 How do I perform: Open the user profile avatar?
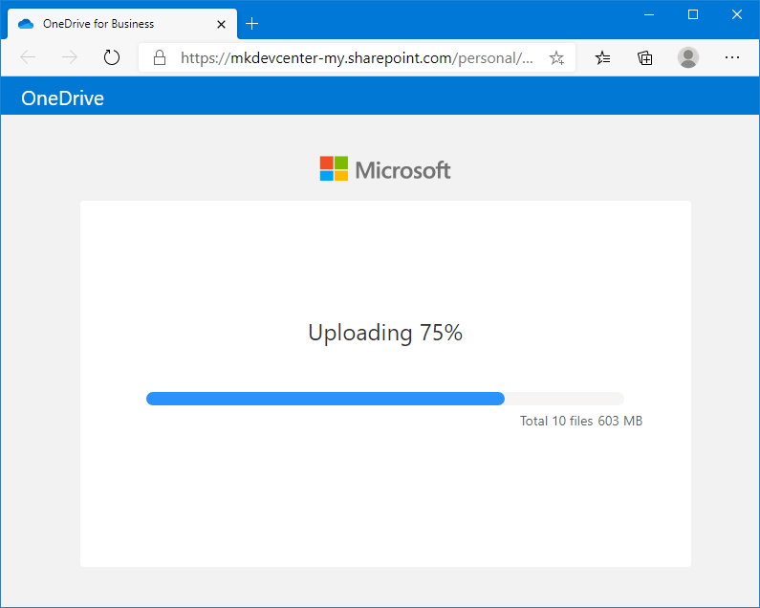click(x=687, y=57)
